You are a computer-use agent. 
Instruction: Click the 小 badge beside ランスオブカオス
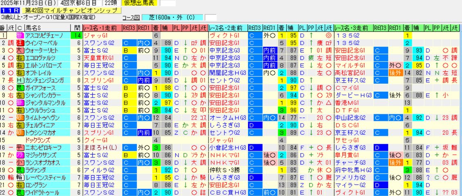click(20, 163)
